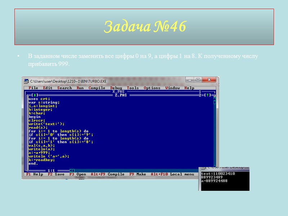Open the Help menu
The width and height of the screenshot is (288, 216).
click(x=189, y=88)
